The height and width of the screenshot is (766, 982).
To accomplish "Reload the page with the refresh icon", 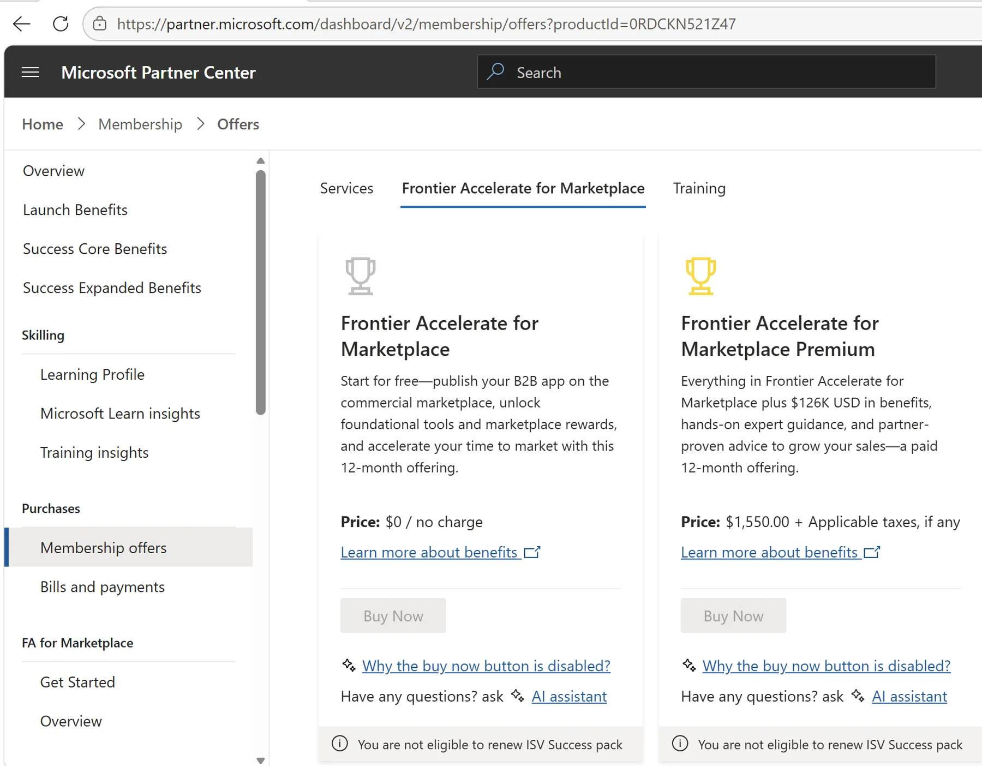I will point(61,24).
